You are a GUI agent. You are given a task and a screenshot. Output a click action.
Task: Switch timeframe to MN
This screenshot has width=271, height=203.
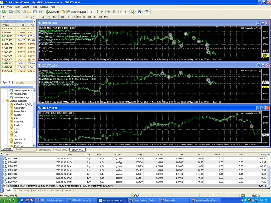point(106,17)
